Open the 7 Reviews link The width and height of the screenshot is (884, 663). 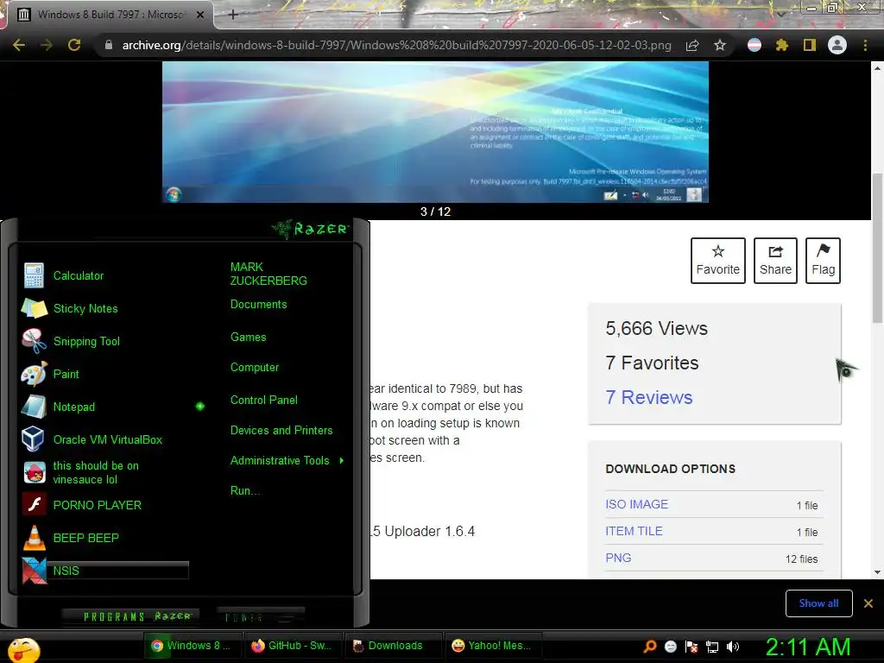tap(649, 397)
